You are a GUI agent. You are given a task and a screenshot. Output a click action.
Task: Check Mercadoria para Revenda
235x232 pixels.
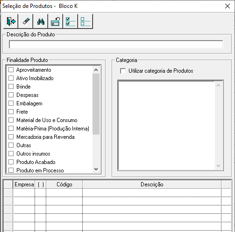click(x=11, y=137)
